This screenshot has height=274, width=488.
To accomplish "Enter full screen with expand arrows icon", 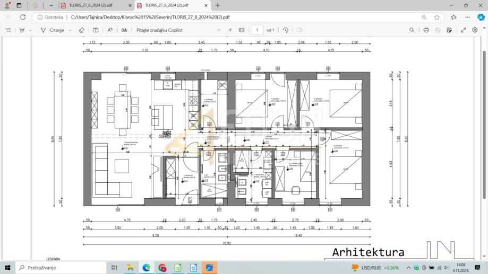I will [463, 30].
